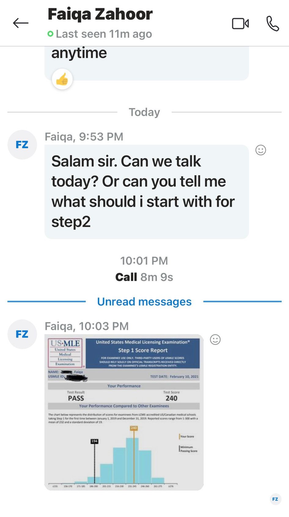Open the reaction smiley beside the Salam sir message
This screenshot has width=289, height=517.
pyautogui.click(x=261, y=150)
